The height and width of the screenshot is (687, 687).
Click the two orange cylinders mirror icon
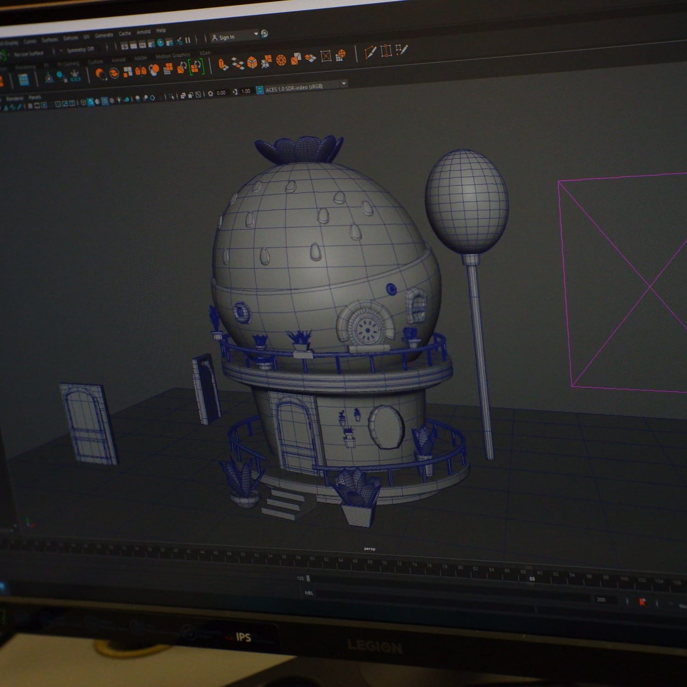point(141,71)
